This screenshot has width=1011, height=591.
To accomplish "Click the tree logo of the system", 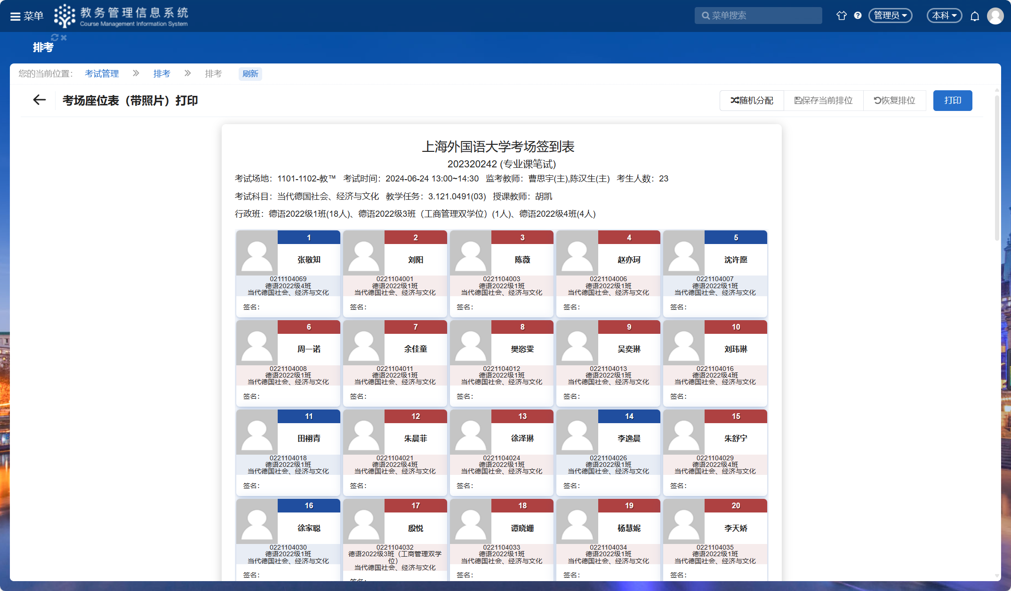I will (64, 16).
